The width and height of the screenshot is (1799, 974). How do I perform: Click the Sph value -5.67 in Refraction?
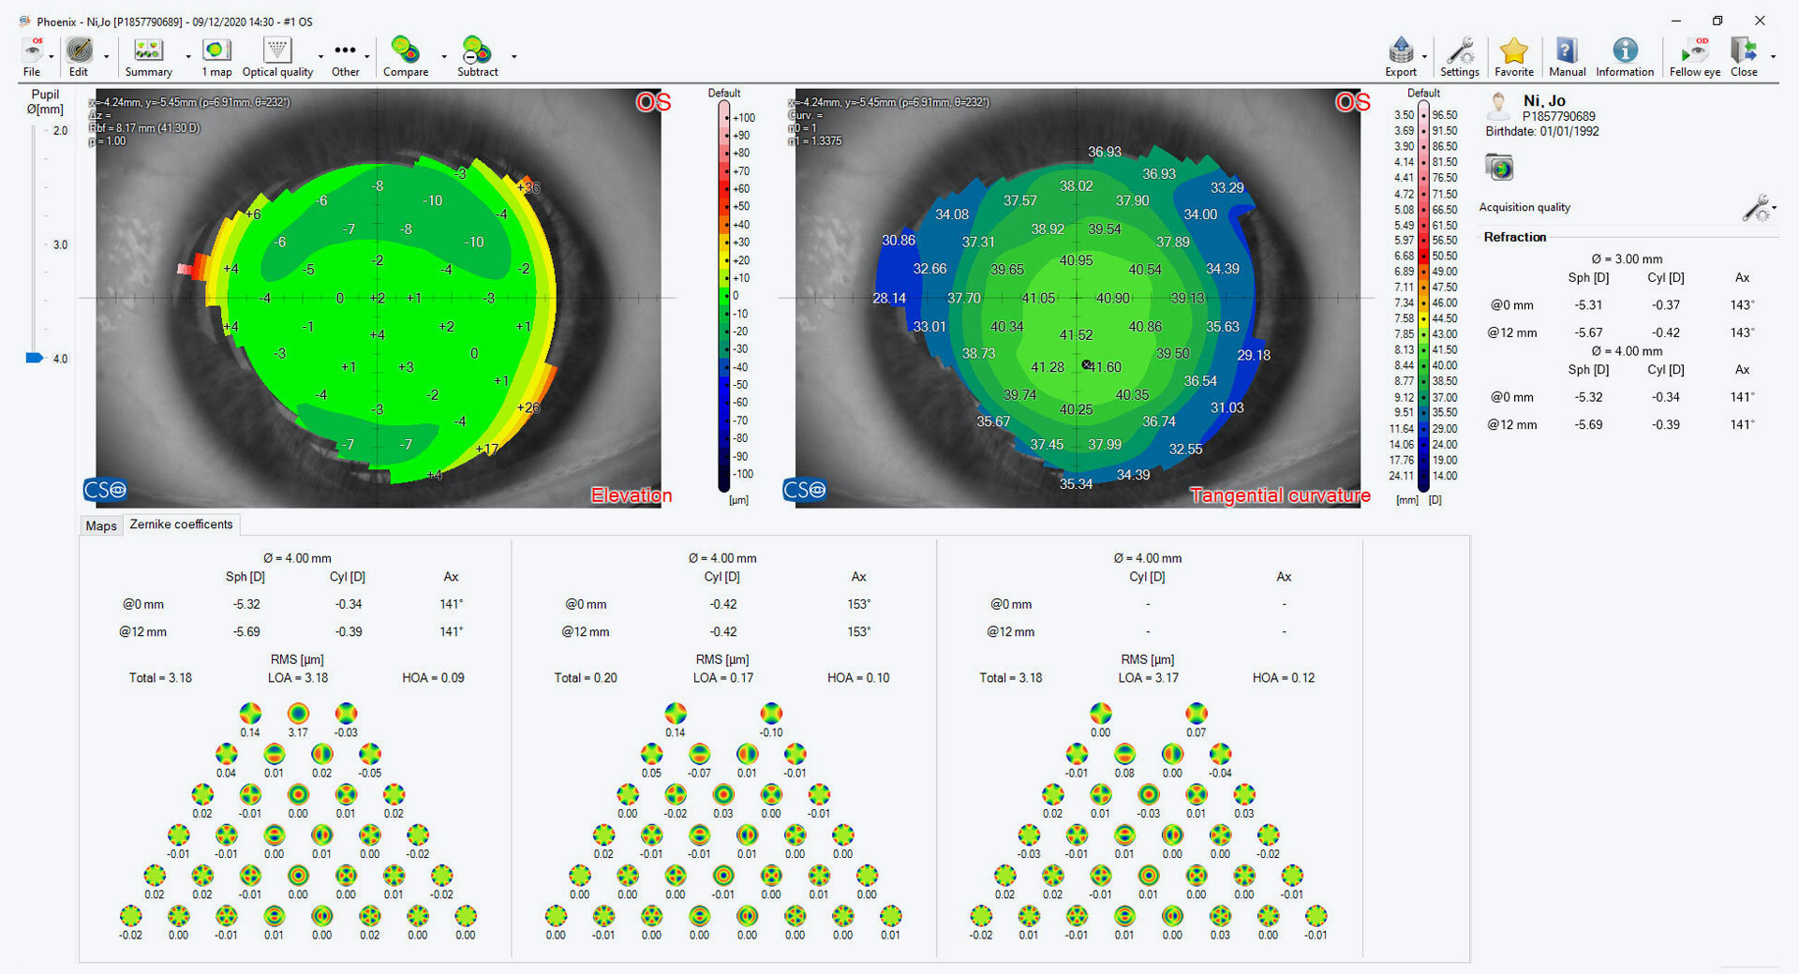[x=1588, y=332]
